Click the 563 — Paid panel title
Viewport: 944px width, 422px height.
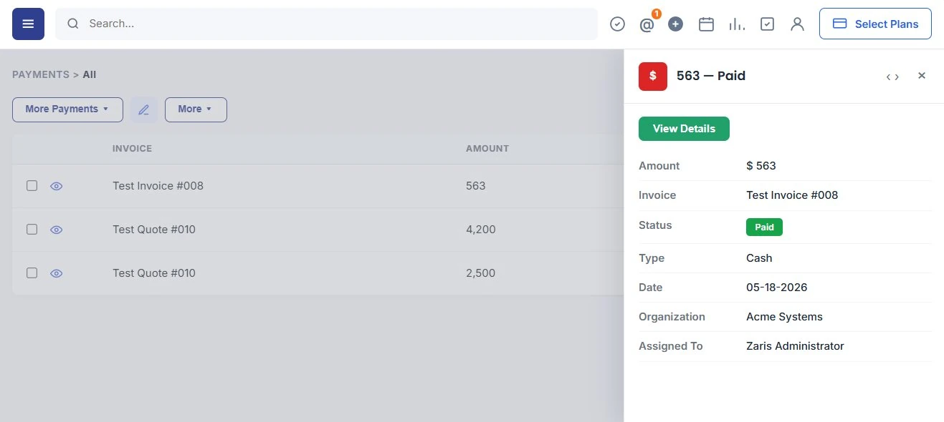(x=711, y=76)
